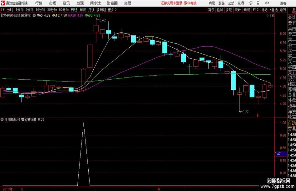Open the 公式 menu
Screen dimensions: 296x191
click(231, 3)
